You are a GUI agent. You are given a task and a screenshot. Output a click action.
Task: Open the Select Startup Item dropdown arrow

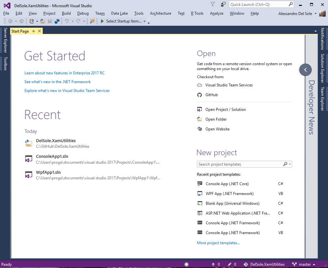point(144,21)
